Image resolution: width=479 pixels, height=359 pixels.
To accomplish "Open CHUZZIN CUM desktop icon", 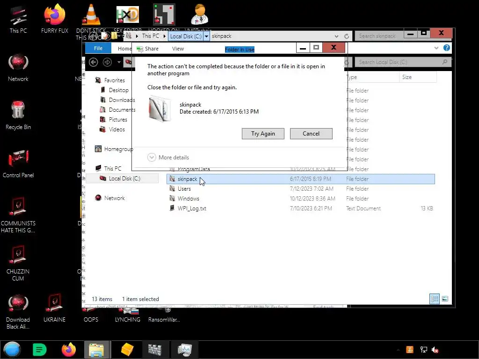I will [x=18, y=263].
